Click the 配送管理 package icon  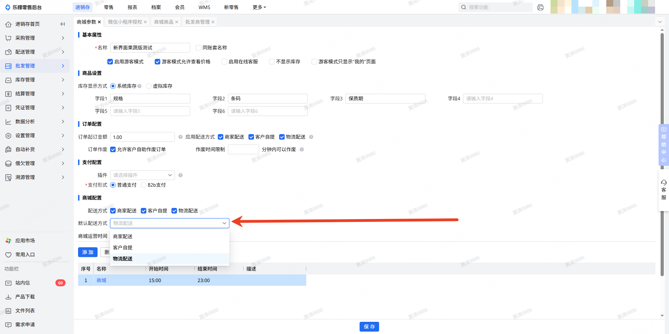pos(8,52)
